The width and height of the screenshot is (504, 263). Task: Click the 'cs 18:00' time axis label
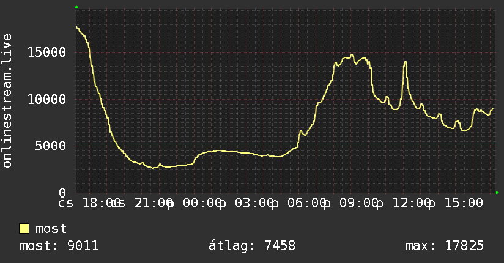click(89, 203)
